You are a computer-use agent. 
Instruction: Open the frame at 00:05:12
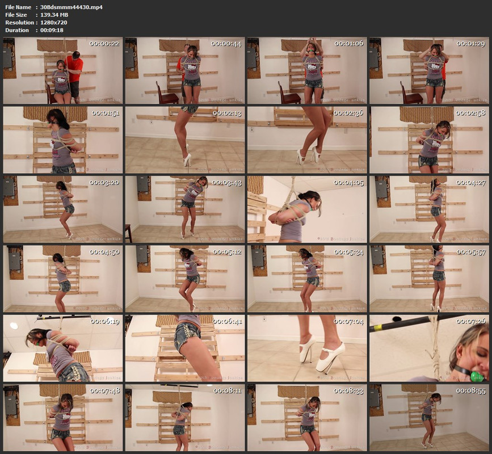185,279
